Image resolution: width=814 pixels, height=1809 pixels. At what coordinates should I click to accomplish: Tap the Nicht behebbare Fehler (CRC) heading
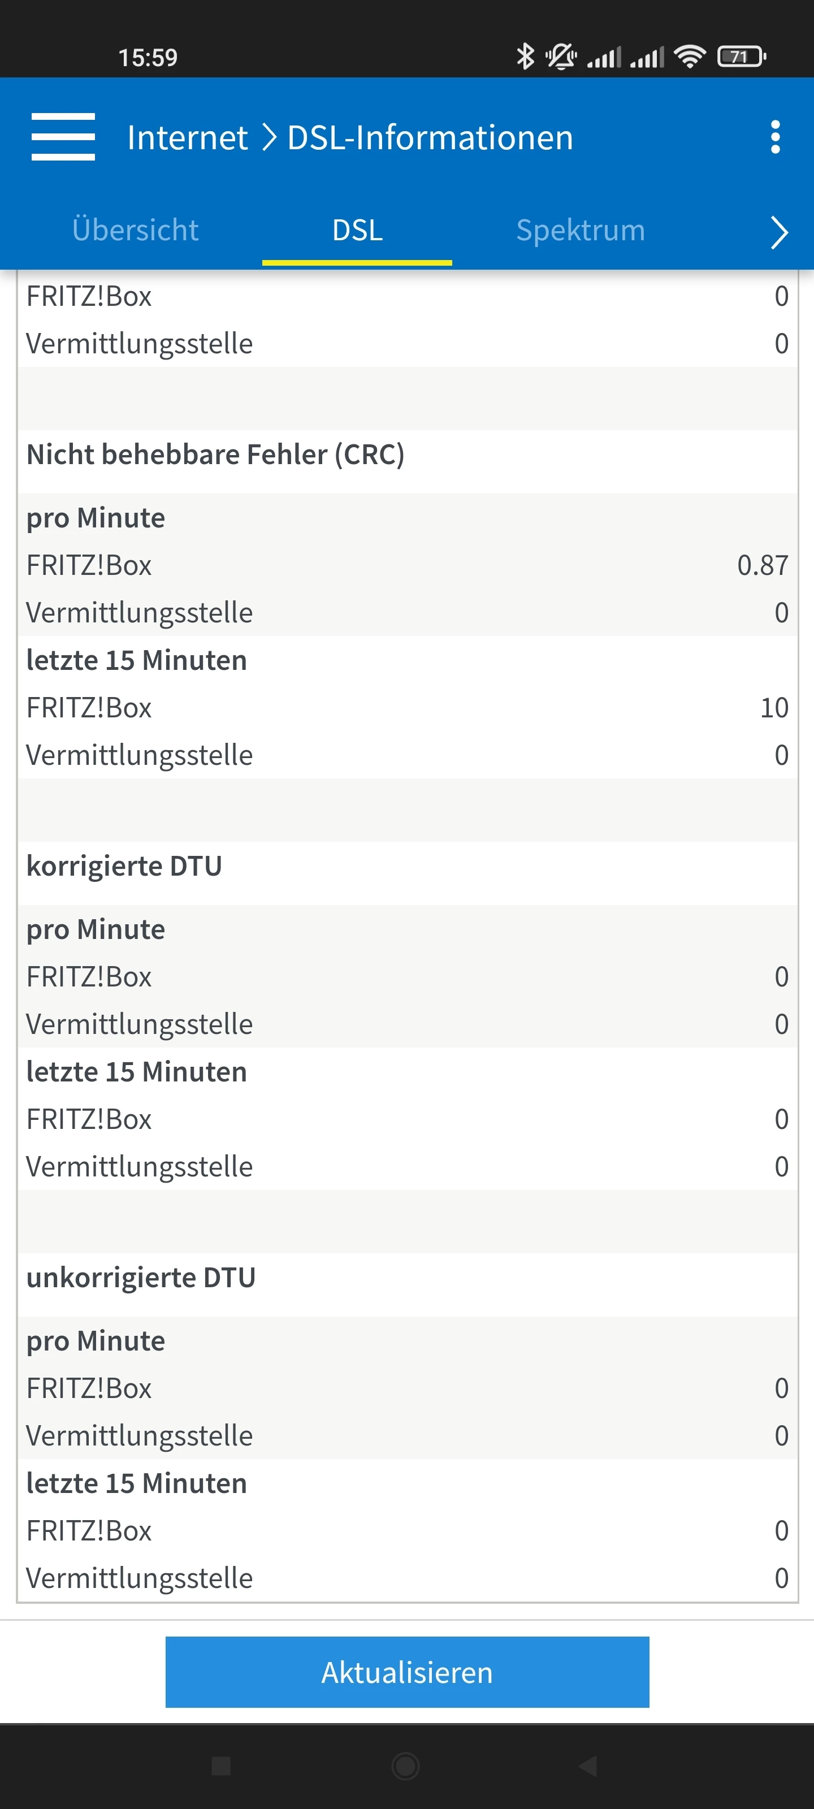point(215,455)
